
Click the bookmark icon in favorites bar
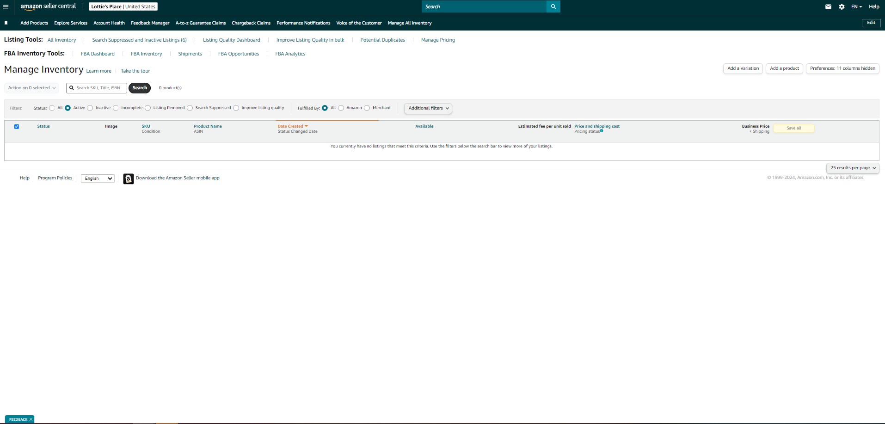coord(6,23)
